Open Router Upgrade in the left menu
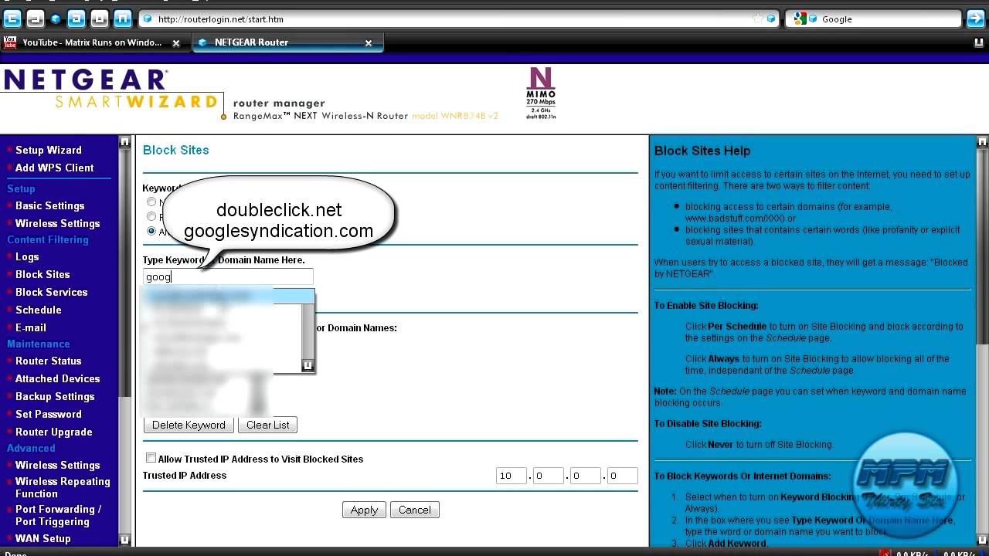 tap(54, 432)
